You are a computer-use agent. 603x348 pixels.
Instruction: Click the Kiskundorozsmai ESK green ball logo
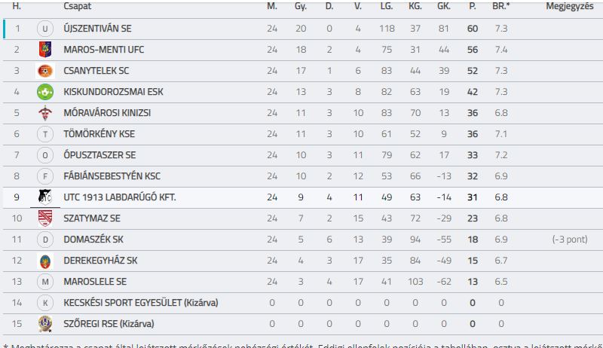(45, 92)
